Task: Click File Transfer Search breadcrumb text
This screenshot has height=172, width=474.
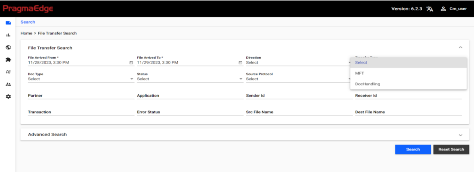Action: point(57,33)
